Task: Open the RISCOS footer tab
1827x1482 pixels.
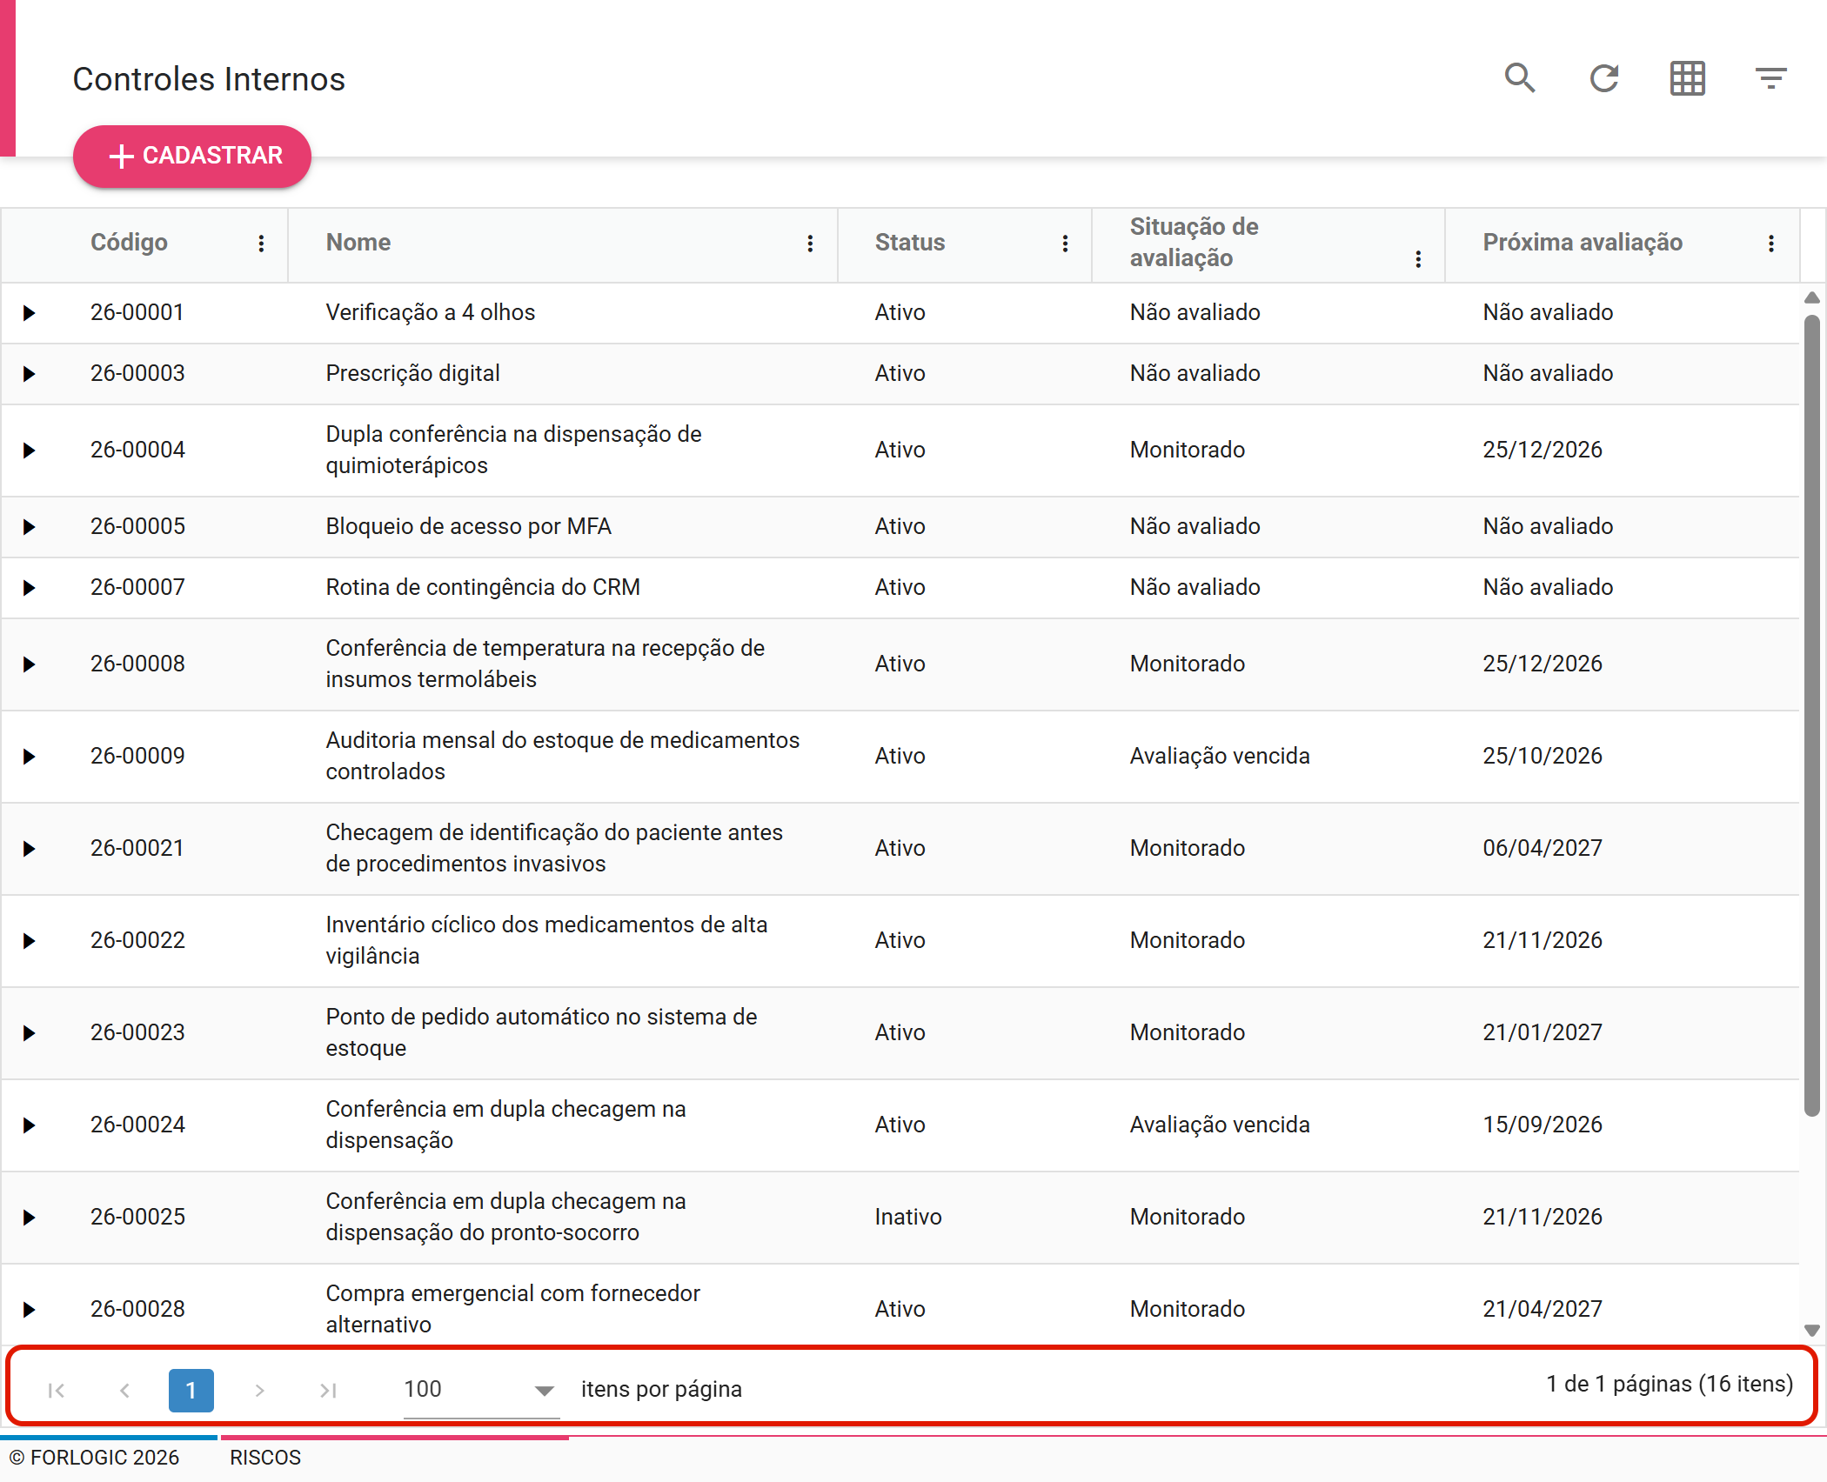Action: pos(265,1458)
